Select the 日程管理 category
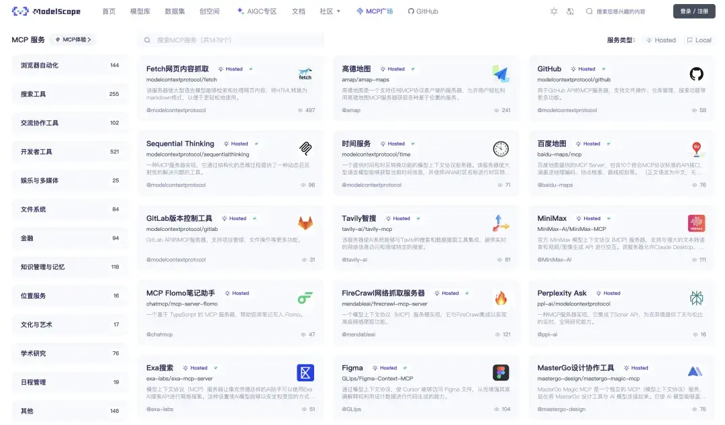The height and width of the screenshot is (425, 725). click(x=70, y=382)
